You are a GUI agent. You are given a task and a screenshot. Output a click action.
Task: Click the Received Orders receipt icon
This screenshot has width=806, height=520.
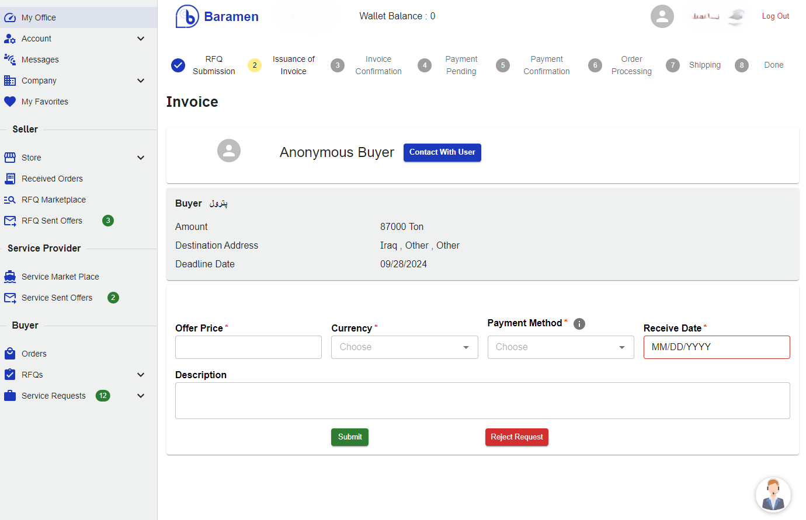(x=10, y=179)
